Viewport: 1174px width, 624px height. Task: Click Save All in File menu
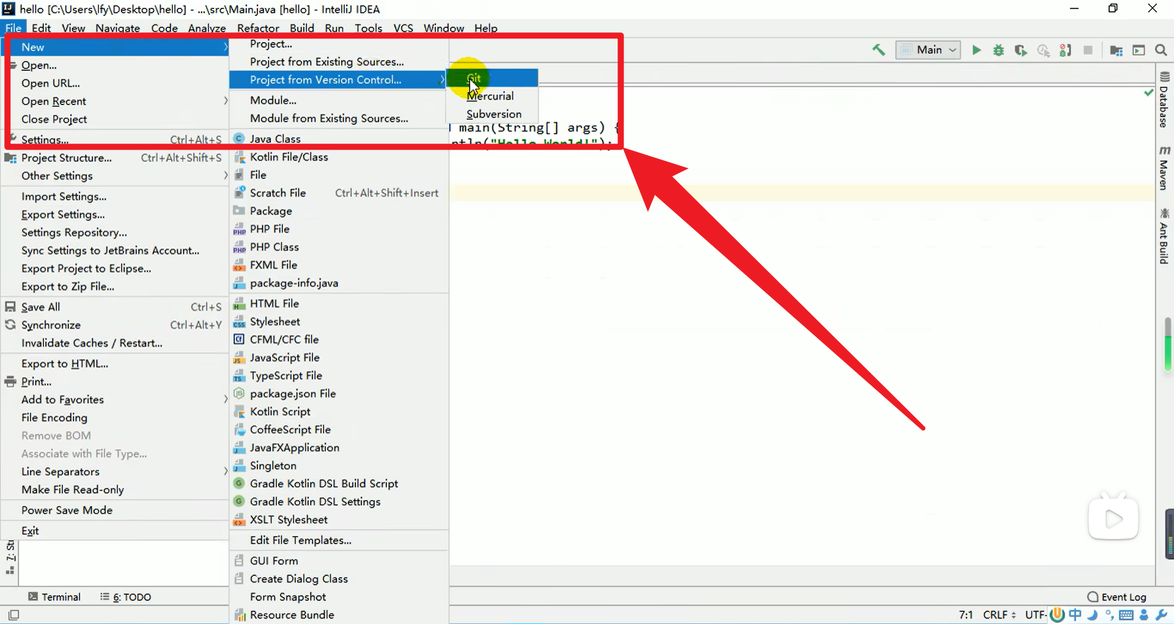click(x=115, y=307)
